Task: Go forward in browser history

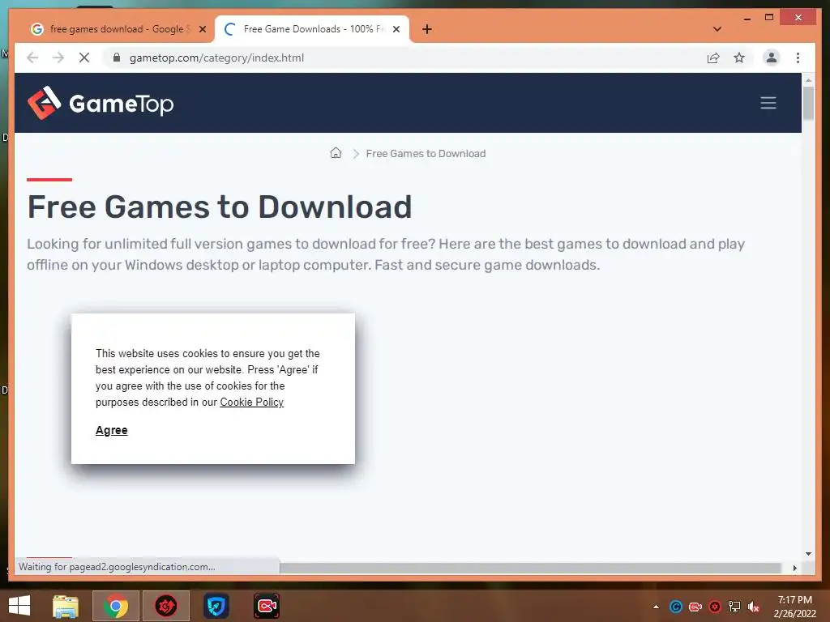Action: (58, 58)
